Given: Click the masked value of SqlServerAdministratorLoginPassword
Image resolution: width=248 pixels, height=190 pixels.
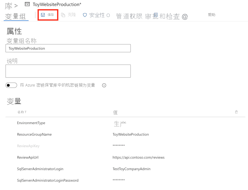Looking at the screenshot, I should tap(119, 180).
